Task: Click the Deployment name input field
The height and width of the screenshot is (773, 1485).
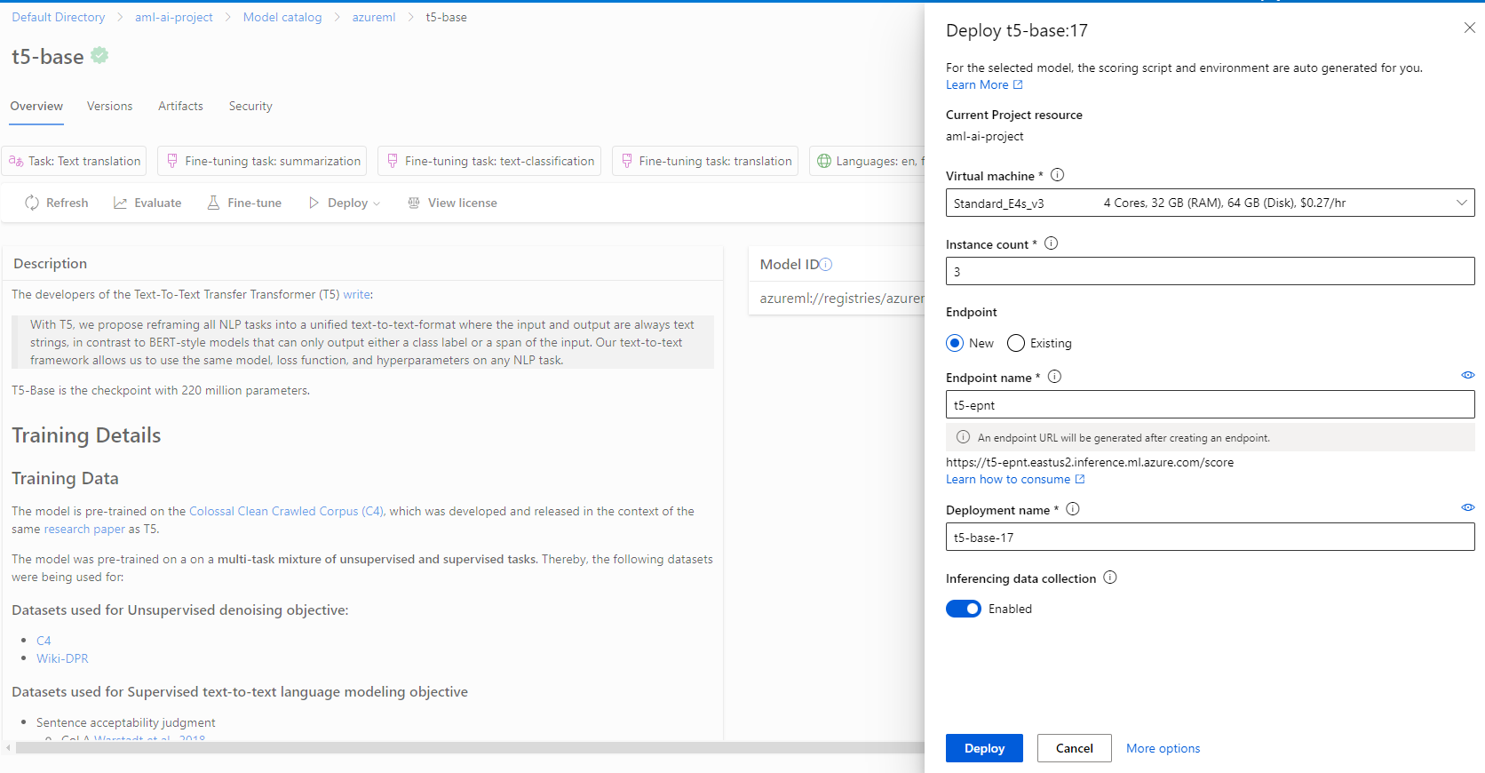Action: 1210,537
